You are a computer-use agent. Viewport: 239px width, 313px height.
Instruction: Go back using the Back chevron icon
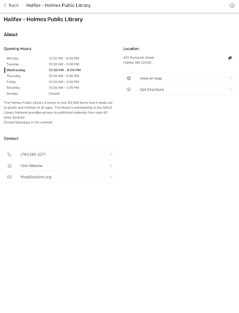click(x=5, y=6)
